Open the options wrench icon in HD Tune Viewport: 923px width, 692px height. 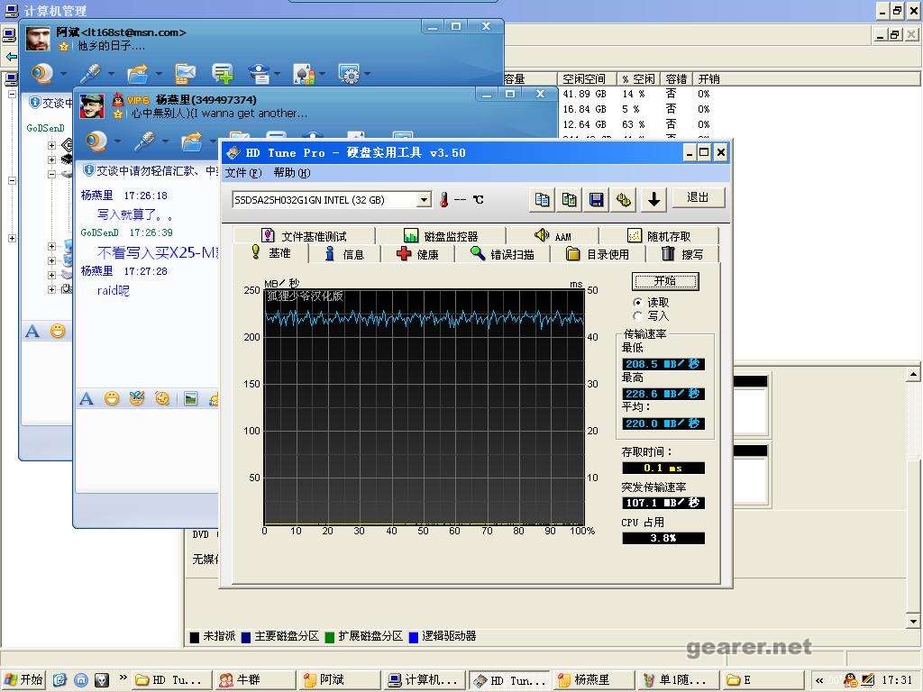[624, 200]
